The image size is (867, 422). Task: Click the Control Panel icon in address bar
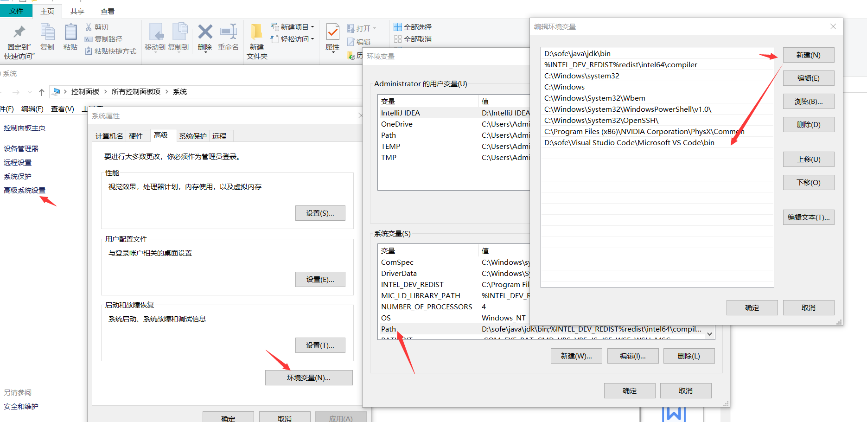tap(57, 92)
